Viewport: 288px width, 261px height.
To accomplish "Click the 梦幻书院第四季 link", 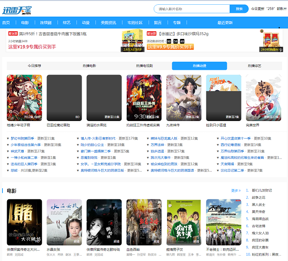I will (x=23, y=138).
